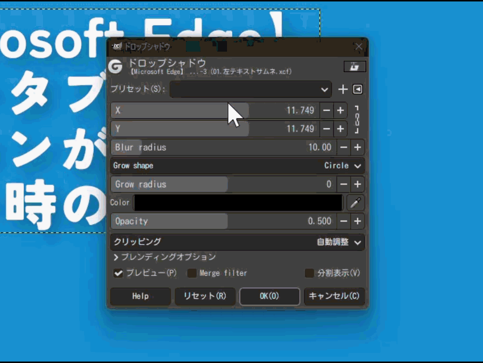The width and height of the screenshot is (483, 363).
Task: Click the Opacity value 0.500
Action: click(x=319, y=222)
